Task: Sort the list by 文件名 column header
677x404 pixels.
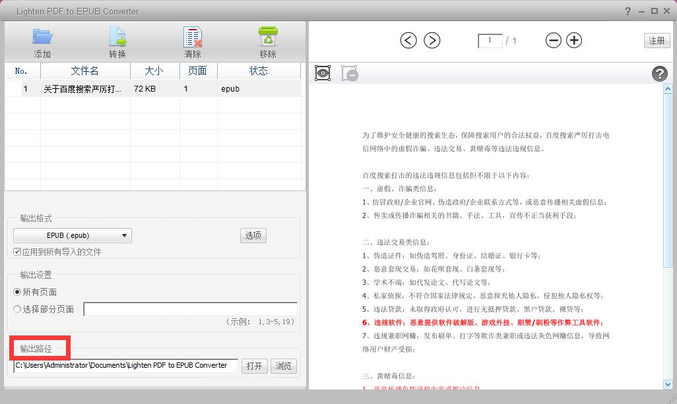Action: 85,71
